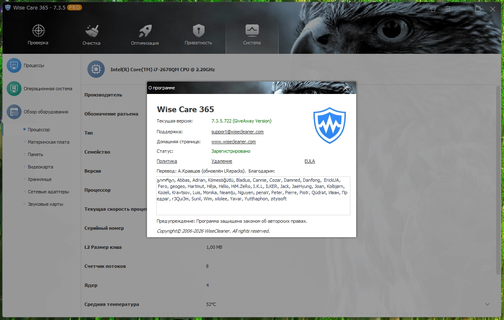The width and height of the screenshot is (504, 320).
Task: Click the Очистка broom icon
Action: click(x=92, y=30)
